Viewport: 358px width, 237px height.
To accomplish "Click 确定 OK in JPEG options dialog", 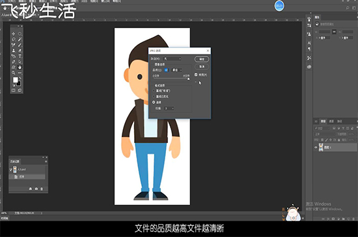I will 202,59.
